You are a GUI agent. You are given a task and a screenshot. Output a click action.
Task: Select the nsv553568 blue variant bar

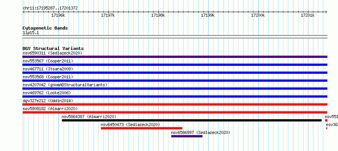coord(175,81)
